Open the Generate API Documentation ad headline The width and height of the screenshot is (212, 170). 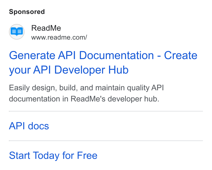(103, 62)
